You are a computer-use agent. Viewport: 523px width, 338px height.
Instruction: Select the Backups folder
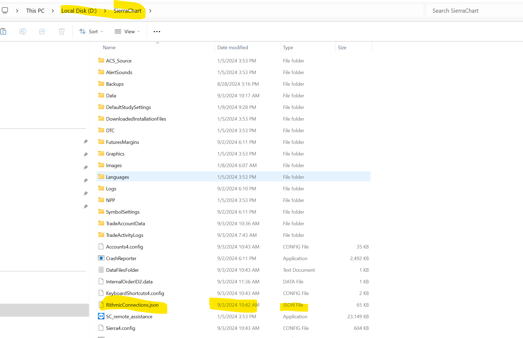[x=115, y=84]
